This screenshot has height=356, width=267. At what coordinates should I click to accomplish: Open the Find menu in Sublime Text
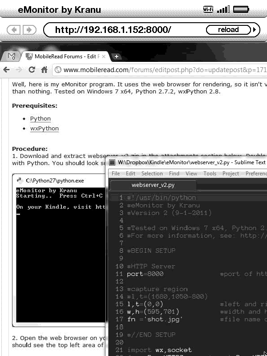coord(174,174)
